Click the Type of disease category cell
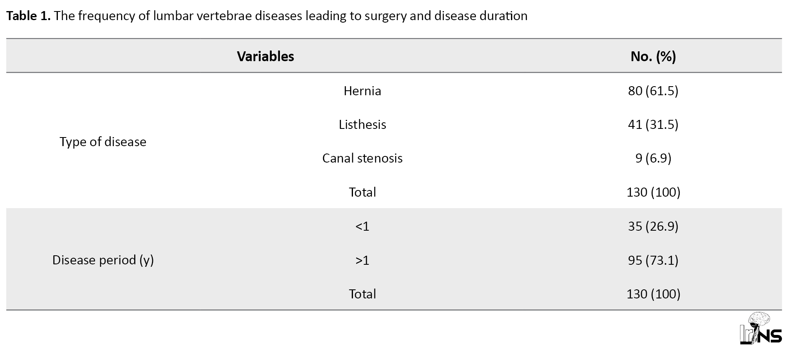786x353 pixels. point(103,142)
